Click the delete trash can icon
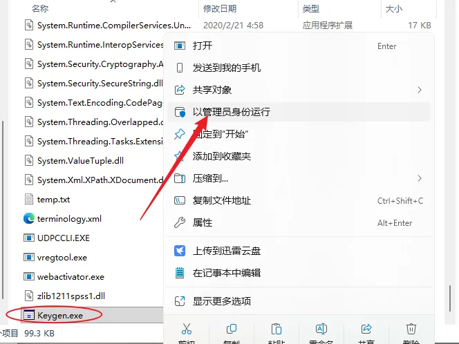Viewport: 459px width, 344px height. [x=411, y=329]
